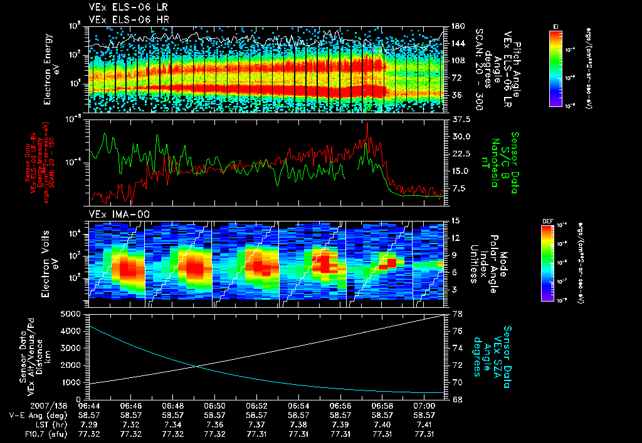
Task: Click the F10.7 value under 07:00
Action: tap(424, 434)
